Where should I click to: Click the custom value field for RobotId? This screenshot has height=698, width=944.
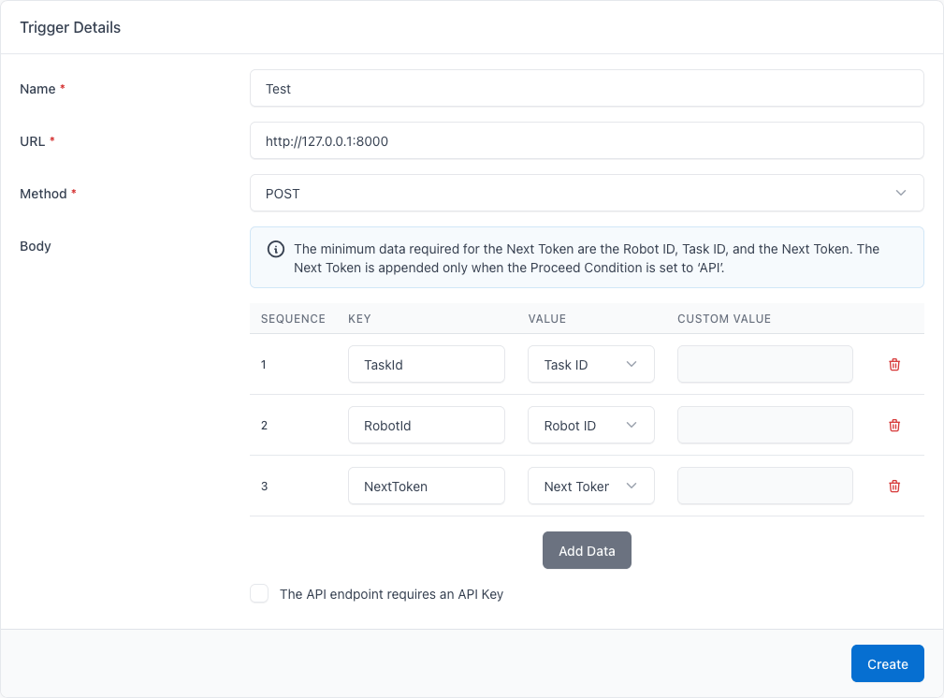pos(764,425)
